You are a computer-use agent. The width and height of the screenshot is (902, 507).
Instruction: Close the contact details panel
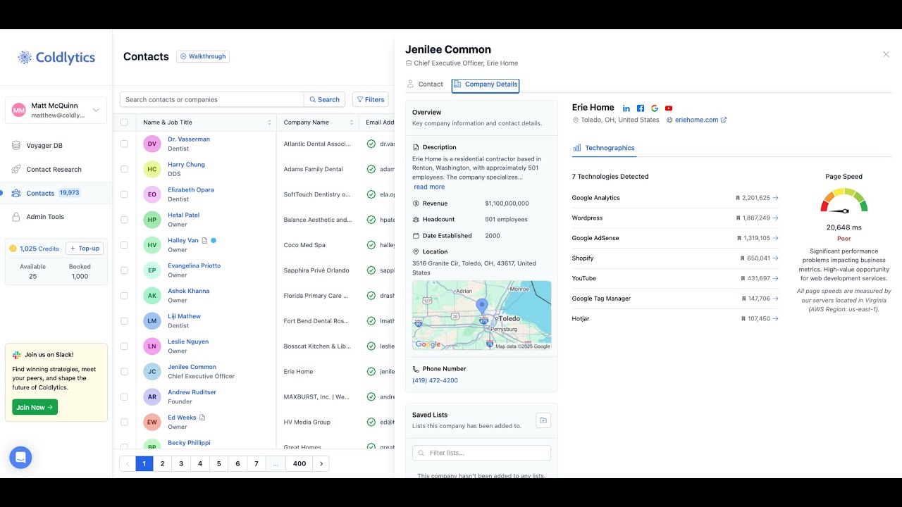[886, 54]
